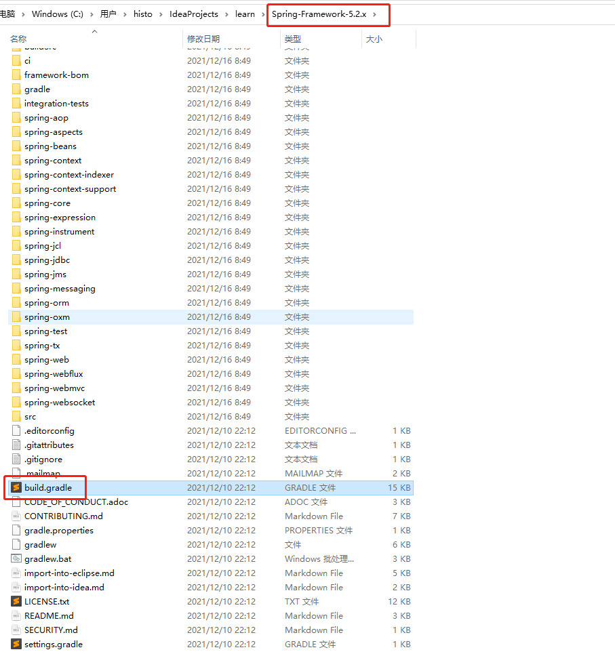Click the gradle folder icon

pos(16,89)
